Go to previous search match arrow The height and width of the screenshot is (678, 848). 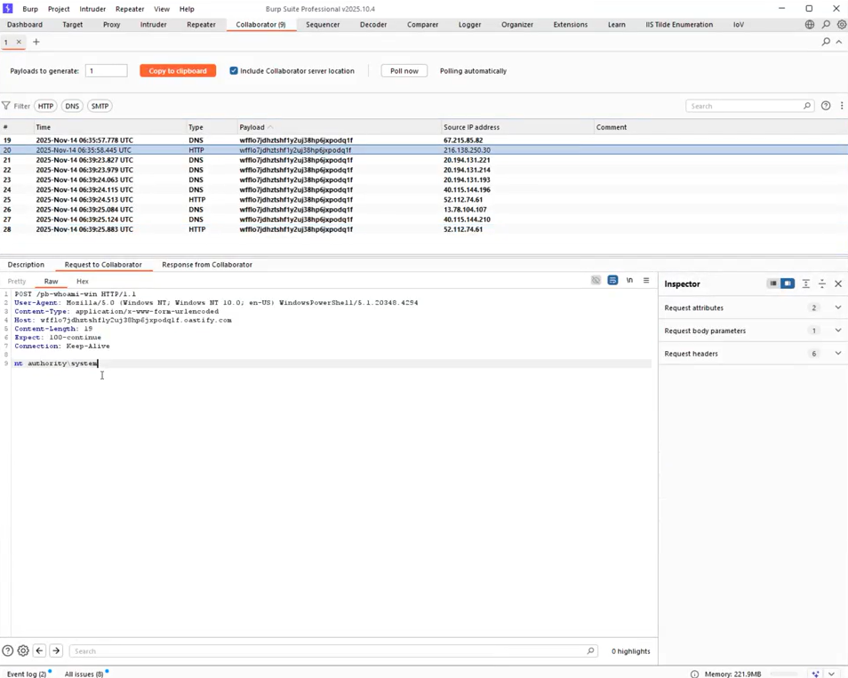pos(39,651)
